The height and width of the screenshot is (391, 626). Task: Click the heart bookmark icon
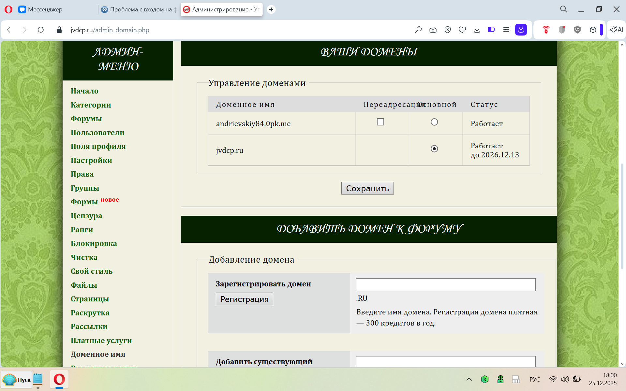[x=462, y=30]
